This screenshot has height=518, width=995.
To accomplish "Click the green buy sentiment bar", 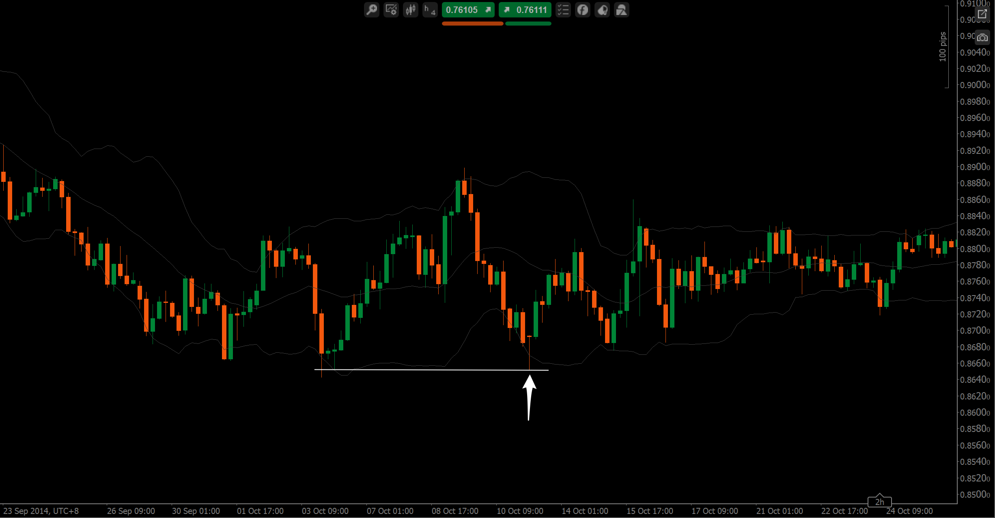I will (528, 24).
